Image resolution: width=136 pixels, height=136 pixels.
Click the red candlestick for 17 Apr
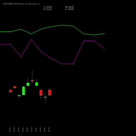(11, 91)
